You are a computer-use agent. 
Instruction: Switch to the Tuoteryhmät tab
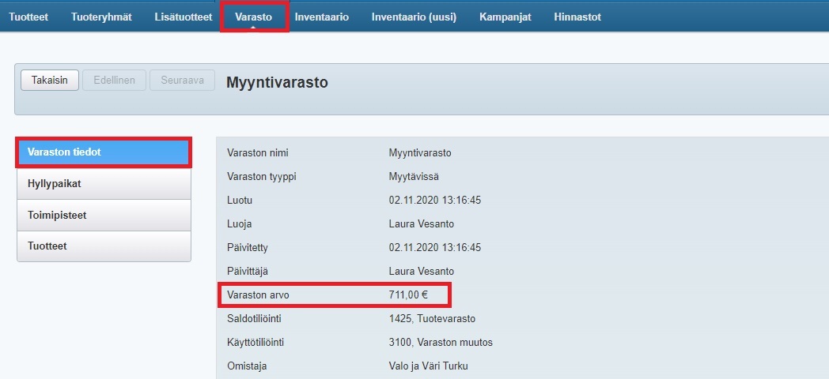click(101, 17)
